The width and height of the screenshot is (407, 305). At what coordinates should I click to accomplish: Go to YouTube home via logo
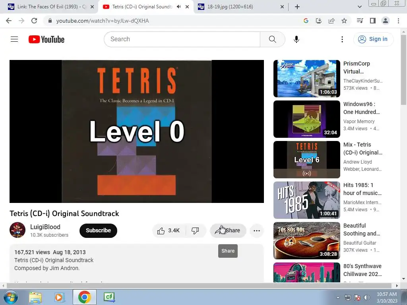47,39
